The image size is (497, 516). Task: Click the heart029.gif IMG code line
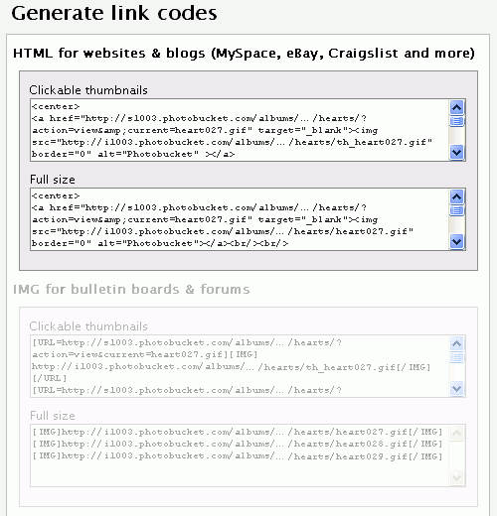[x=238, y=456]
